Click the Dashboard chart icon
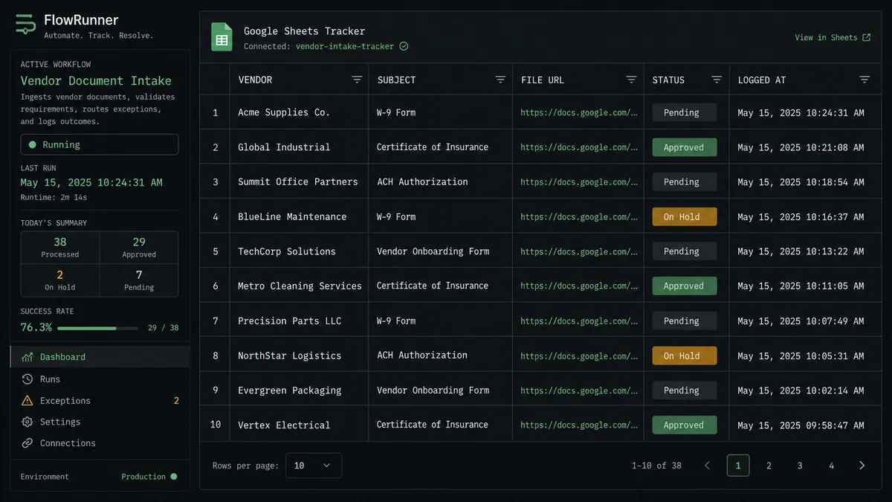Image resolution: width=892 pixels, height=502 pixels. click(28, 357)
